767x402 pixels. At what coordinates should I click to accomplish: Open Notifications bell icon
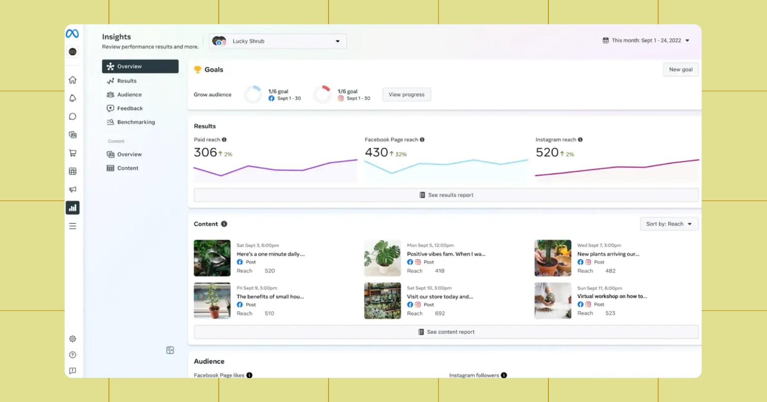tap(73, 98)
